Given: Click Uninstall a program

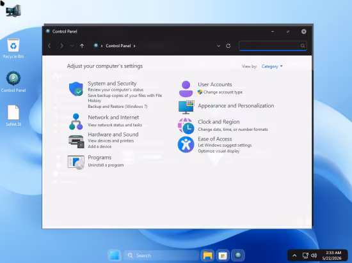Looking at the screenshot, I should 106,165.
